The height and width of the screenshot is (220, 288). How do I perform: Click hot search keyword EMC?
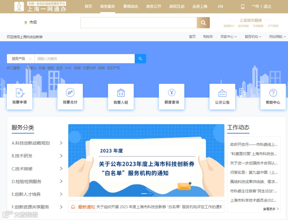tap(68, 68)
